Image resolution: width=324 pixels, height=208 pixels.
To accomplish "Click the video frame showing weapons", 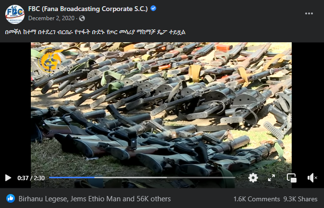I will coord(161,107).
